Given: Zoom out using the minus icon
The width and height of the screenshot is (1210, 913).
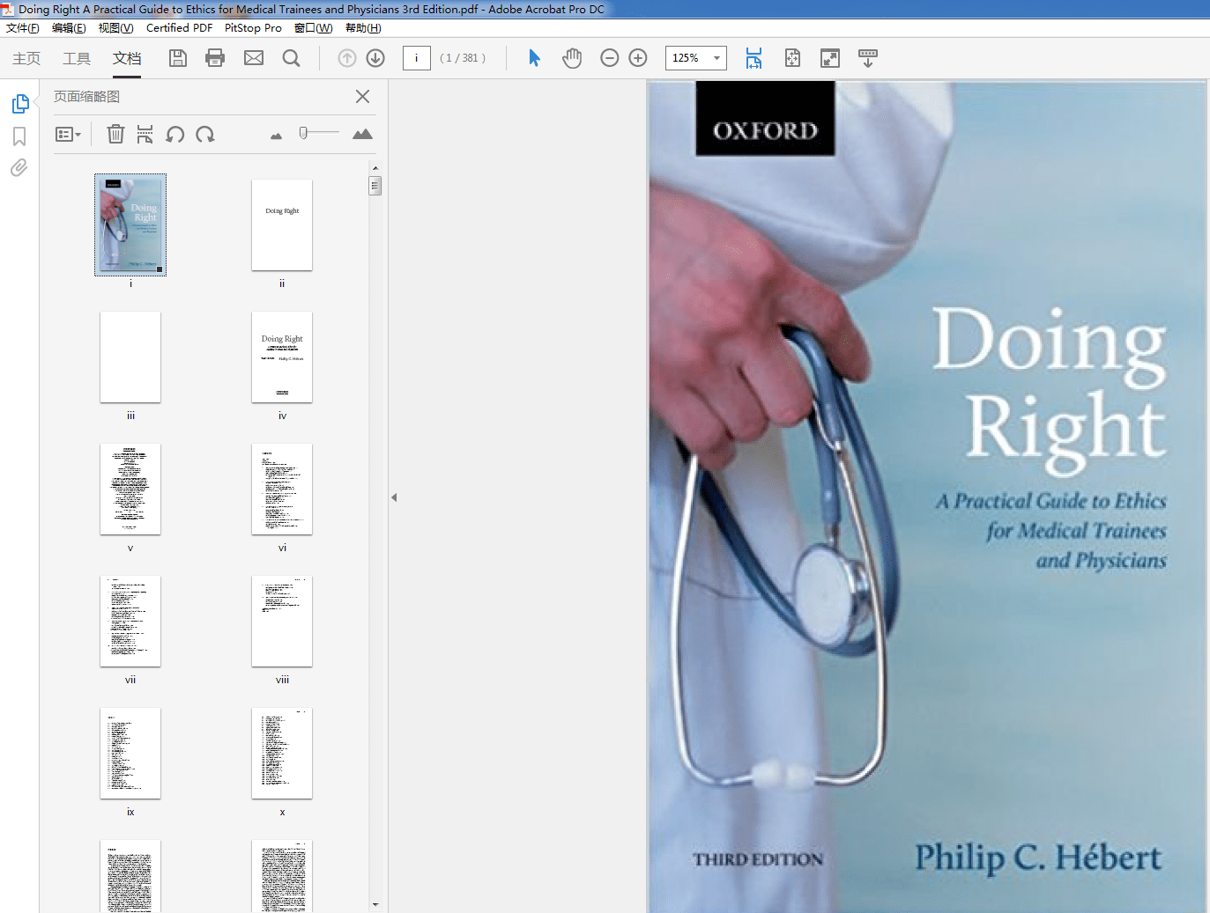Looking at the screenshot, I should [x=609, y=57].
